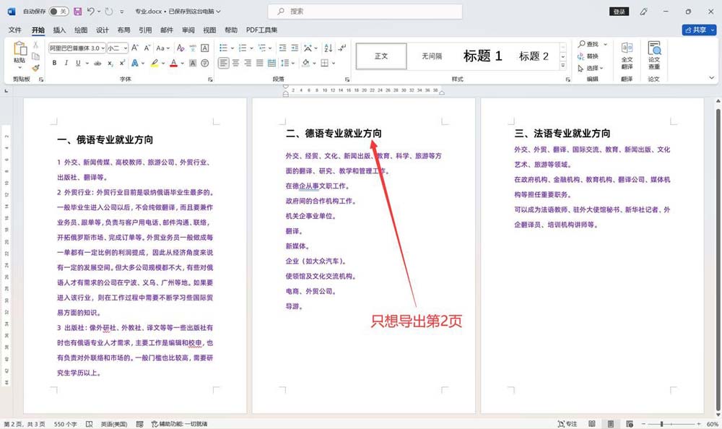Viewport: 722px width, 429px height.
Task: Expand the font color dropdown arrow
Action: tap(182, 63)
